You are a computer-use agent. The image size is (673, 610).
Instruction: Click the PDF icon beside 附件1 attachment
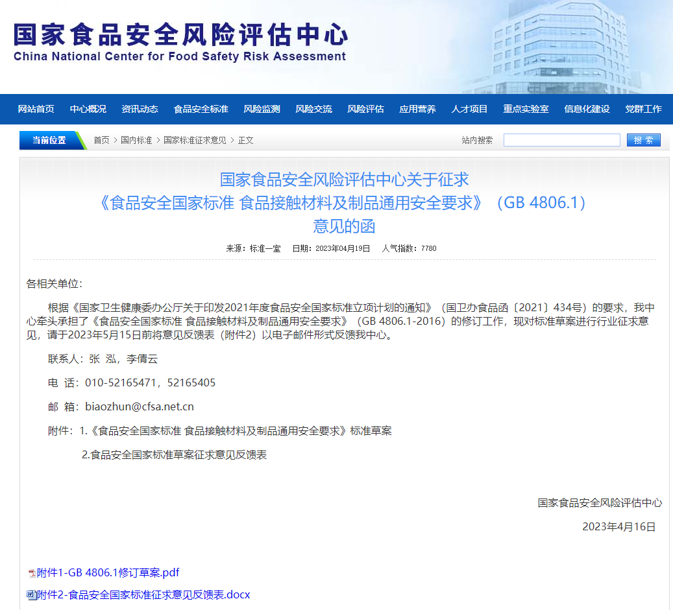pos(32,573)
